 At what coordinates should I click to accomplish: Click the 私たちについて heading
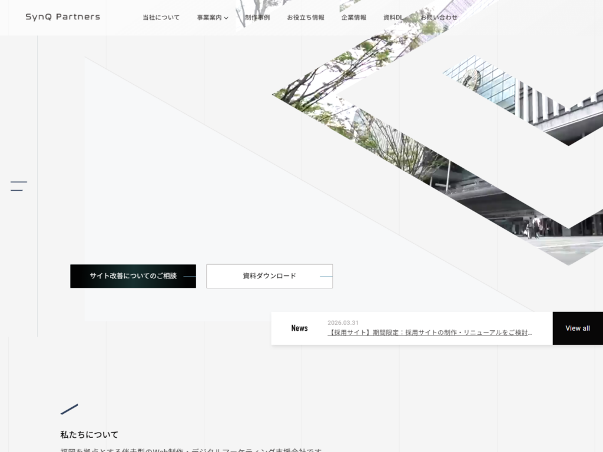point(89,435)
